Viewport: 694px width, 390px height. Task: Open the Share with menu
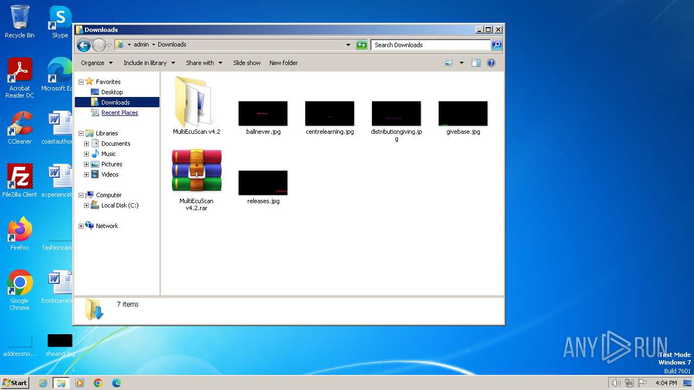click(x=204, y=63)
